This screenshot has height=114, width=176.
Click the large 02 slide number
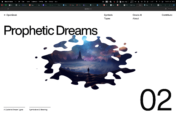click(156, 100)
